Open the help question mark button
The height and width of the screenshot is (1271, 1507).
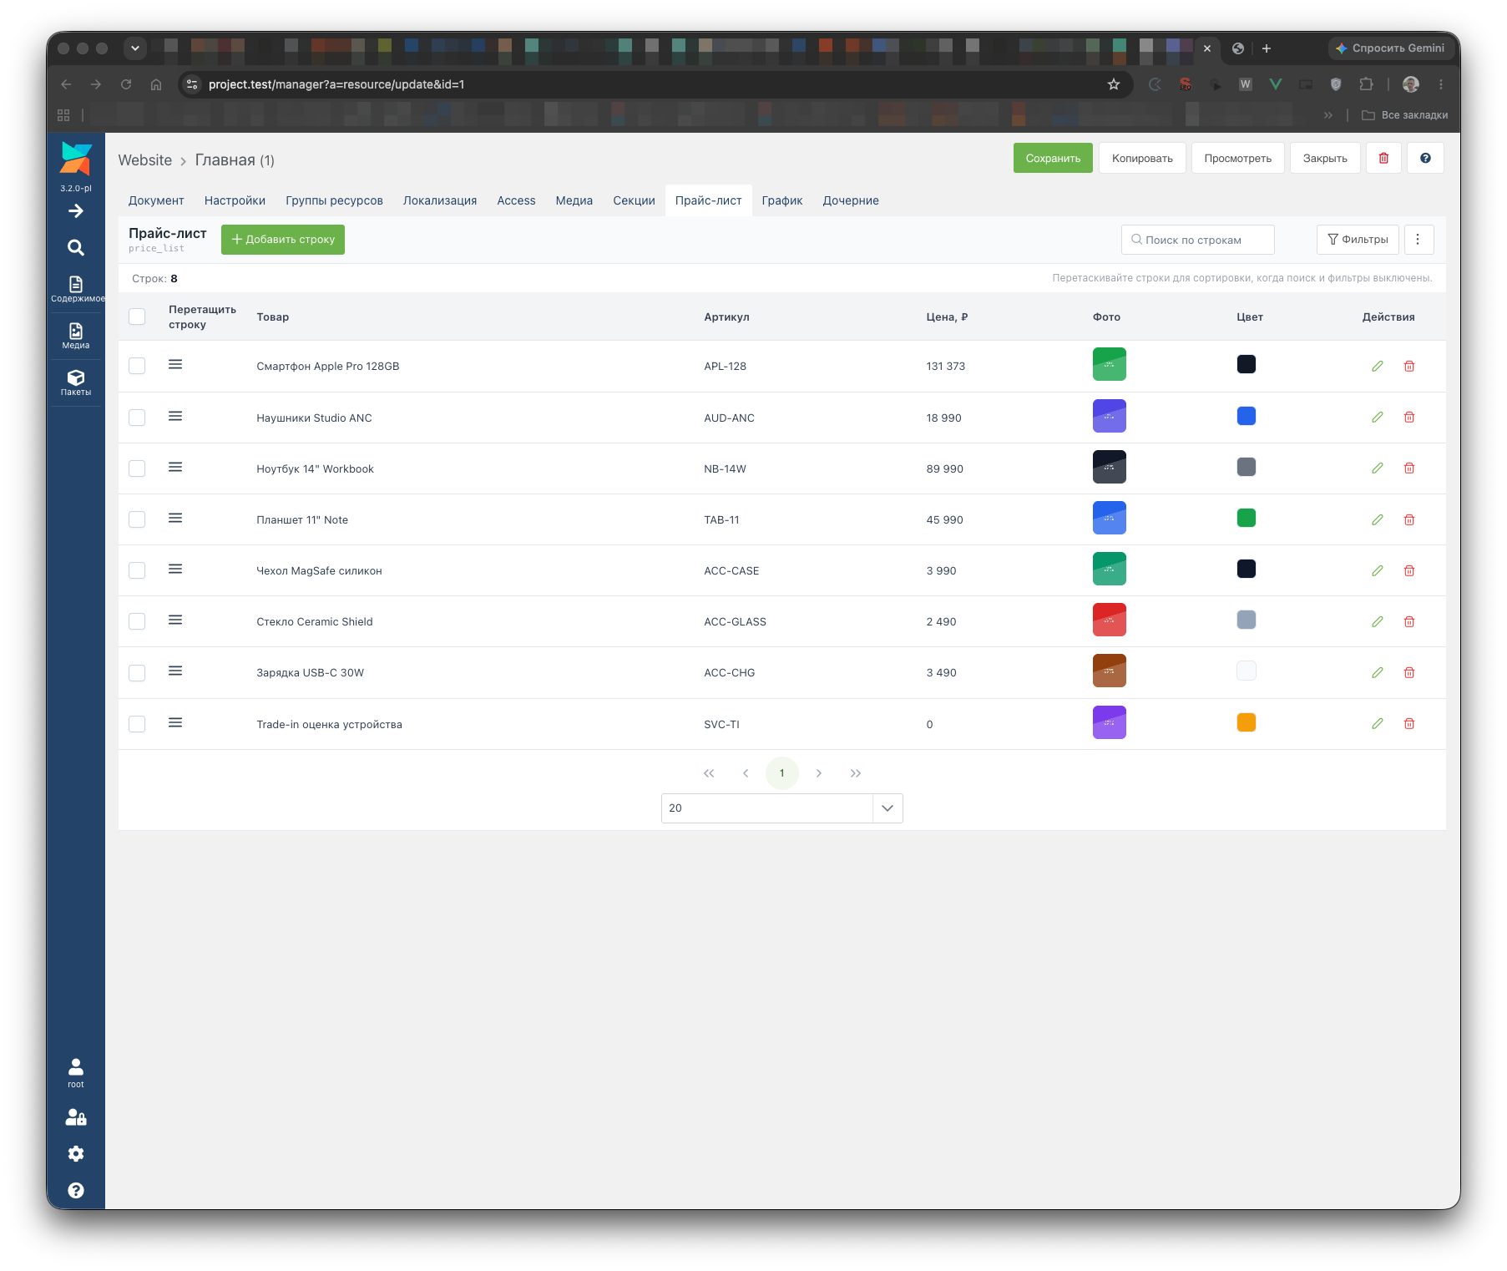pyautogui.click(x=1425, y=158)
